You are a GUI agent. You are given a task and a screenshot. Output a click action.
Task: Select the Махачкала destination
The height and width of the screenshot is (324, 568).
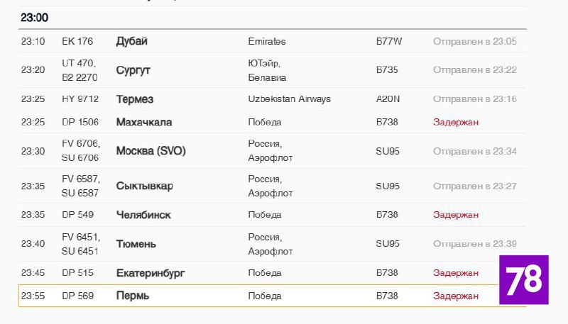click(144, 122)
